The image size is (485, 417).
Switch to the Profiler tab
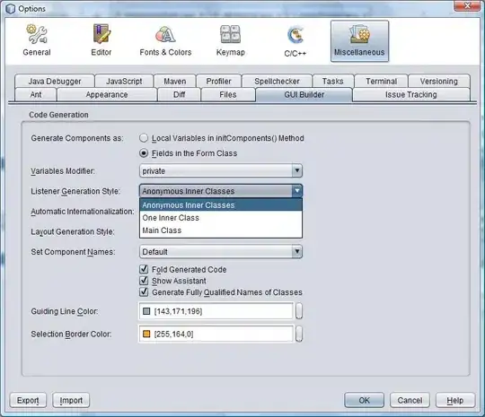(x=218, y=82)
